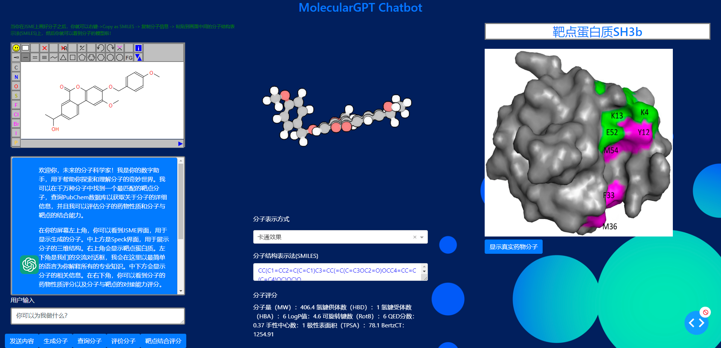Click the magenta spiro/clean-up tool icon
Image resolution: width=721 pixels, height=348 pixels.
coord(120,48)
